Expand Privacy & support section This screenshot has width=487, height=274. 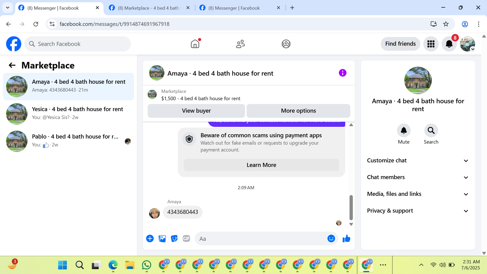tap(418, 211)
